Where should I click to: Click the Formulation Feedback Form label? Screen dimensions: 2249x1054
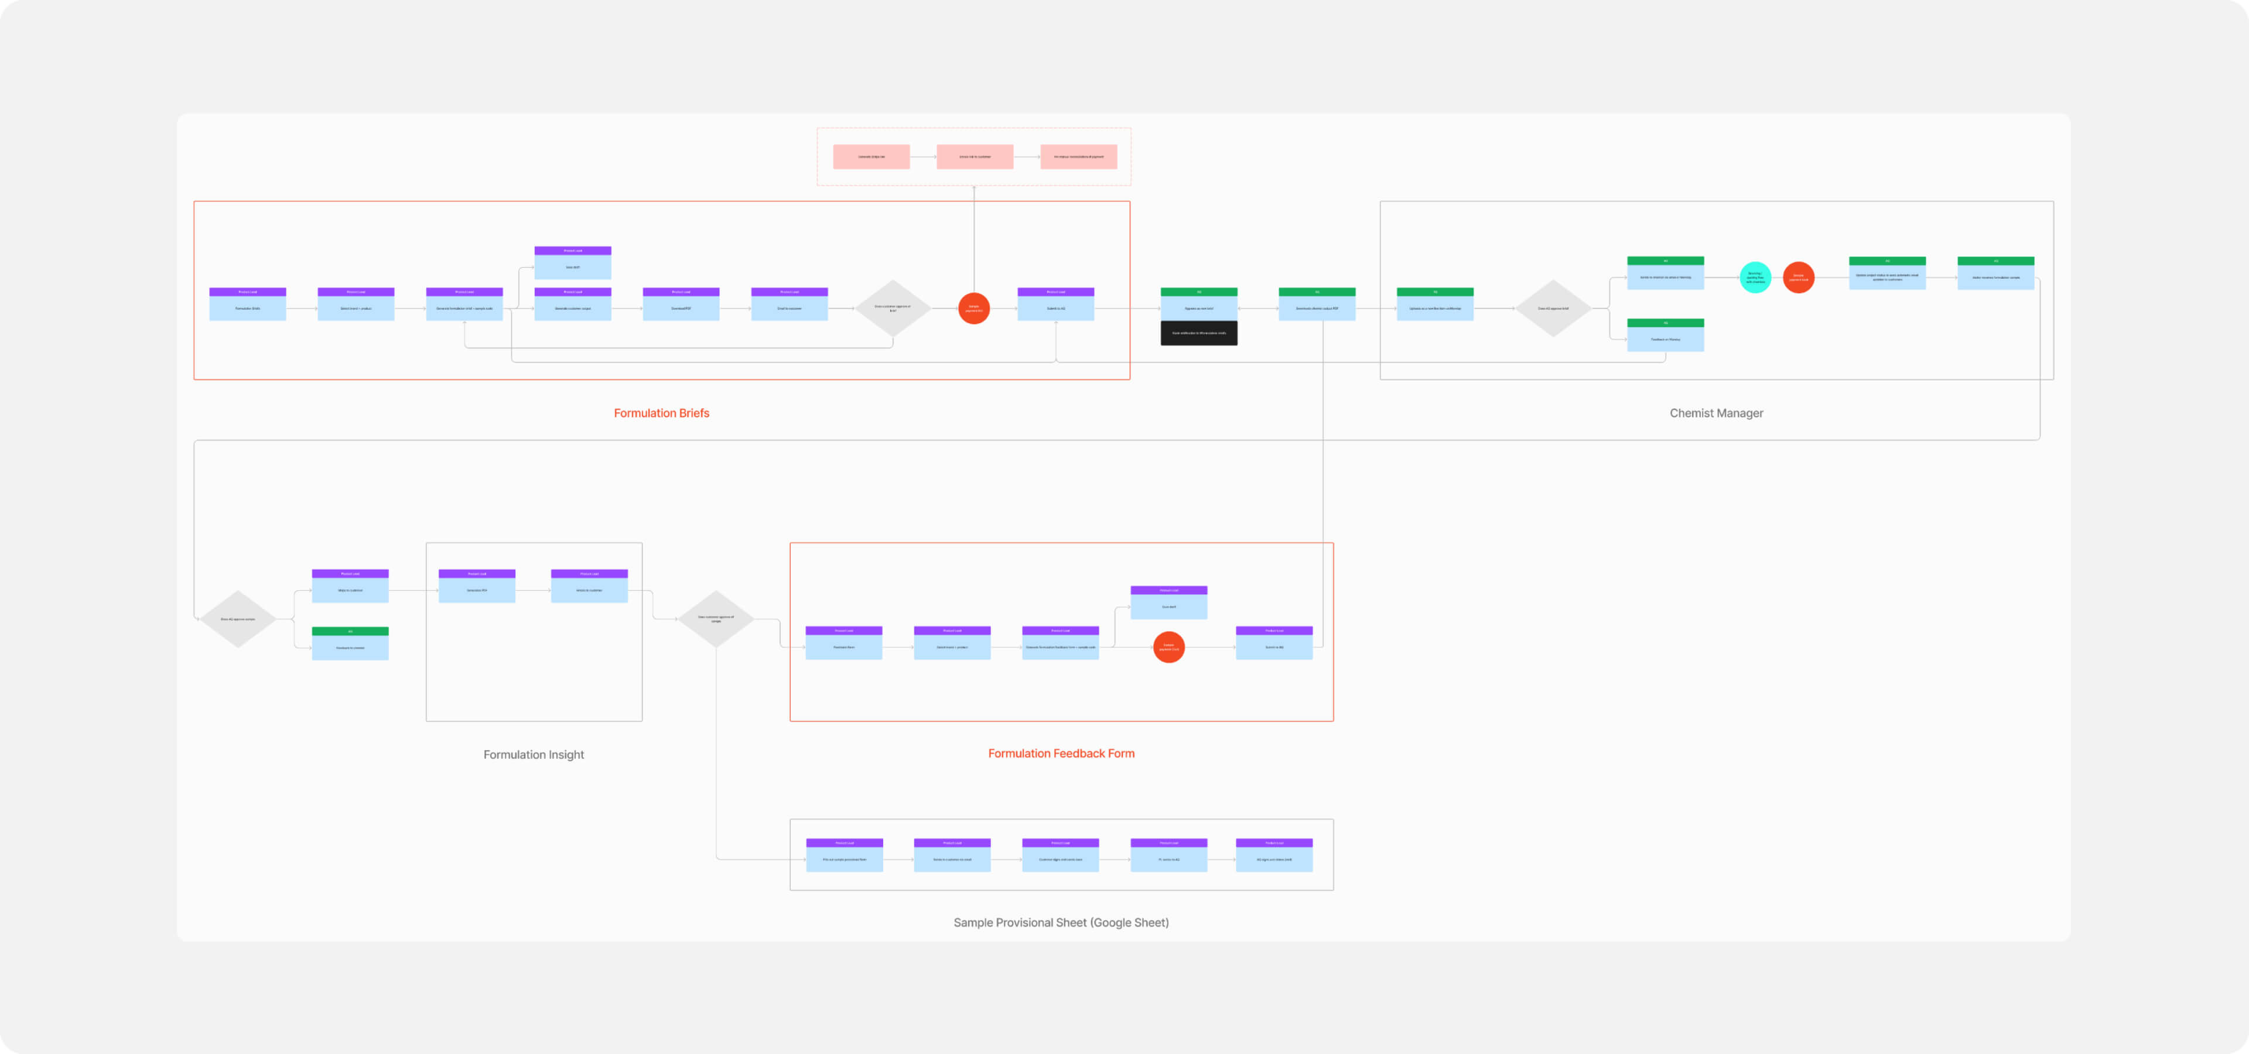pos(1061,753)
